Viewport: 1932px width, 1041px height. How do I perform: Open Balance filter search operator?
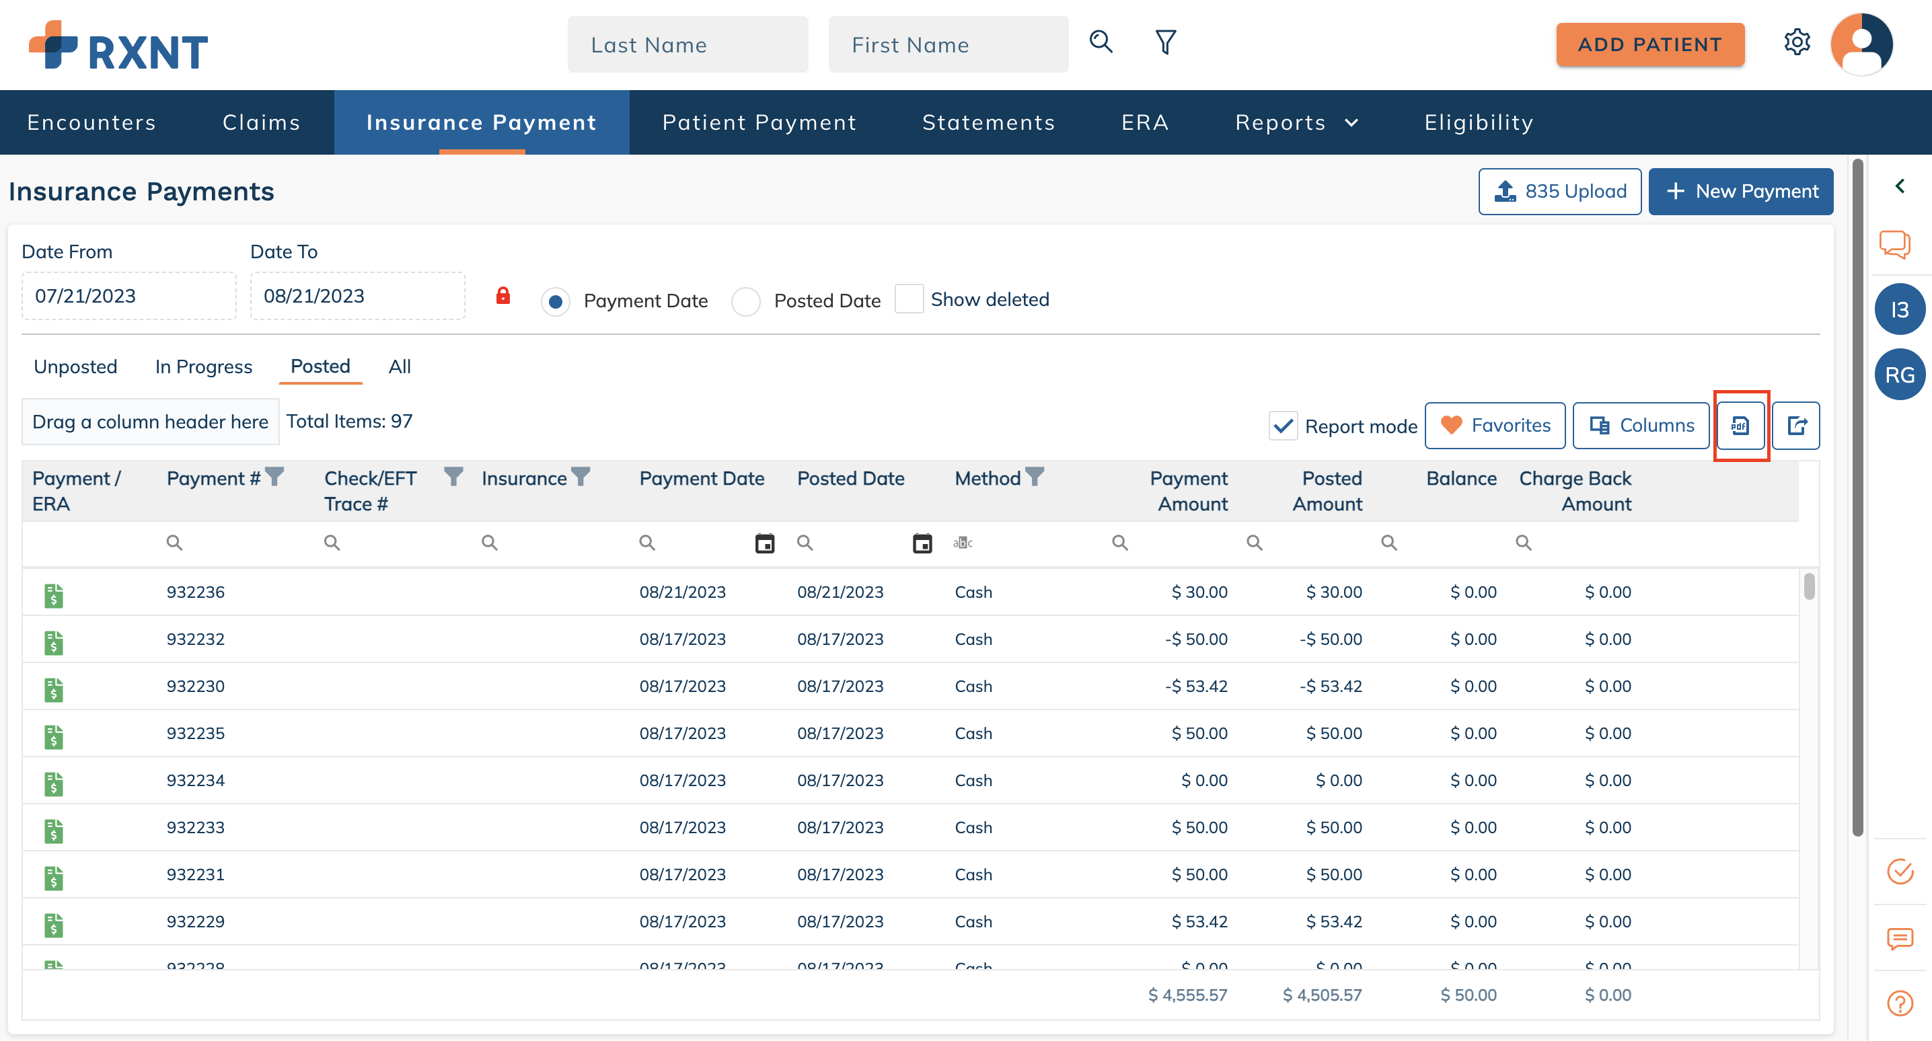point(1389,543)
